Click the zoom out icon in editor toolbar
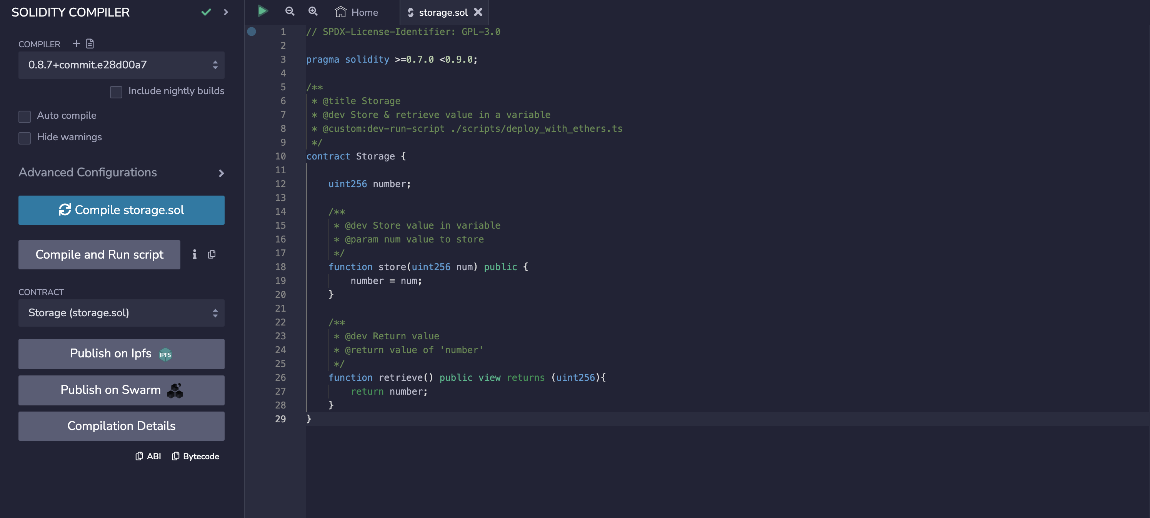The width and height of the screenshot is (1150, 518). [x=290, y=12]
